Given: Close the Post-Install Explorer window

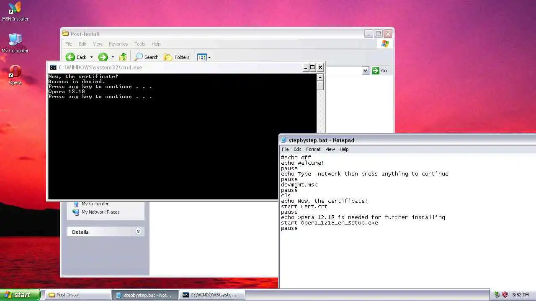Looking at the screenshot, I should pos(388,34).
